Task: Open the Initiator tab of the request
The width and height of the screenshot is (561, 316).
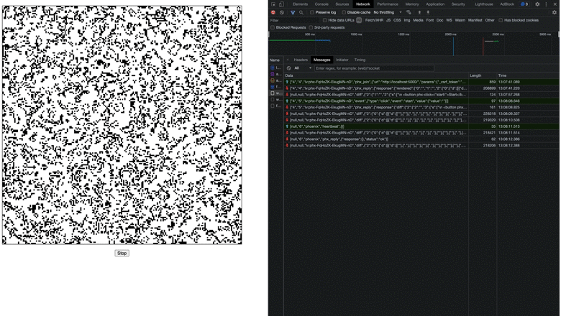Action: (x=342, y=60)
